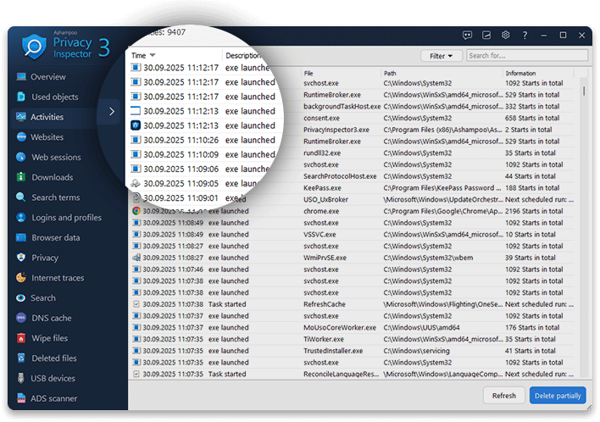Select Internet traces cookie icon
Screen dimensions: 600x422
[21, 278]
